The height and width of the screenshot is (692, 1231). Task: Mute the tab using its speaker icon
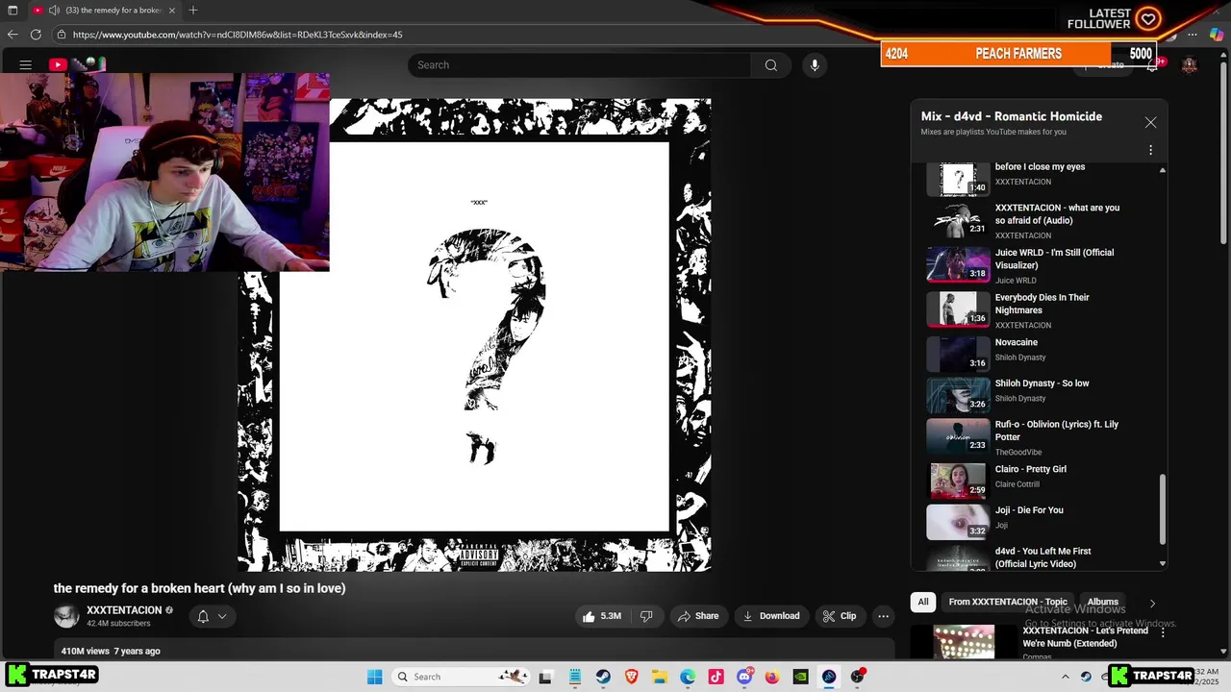coord(54,11)
